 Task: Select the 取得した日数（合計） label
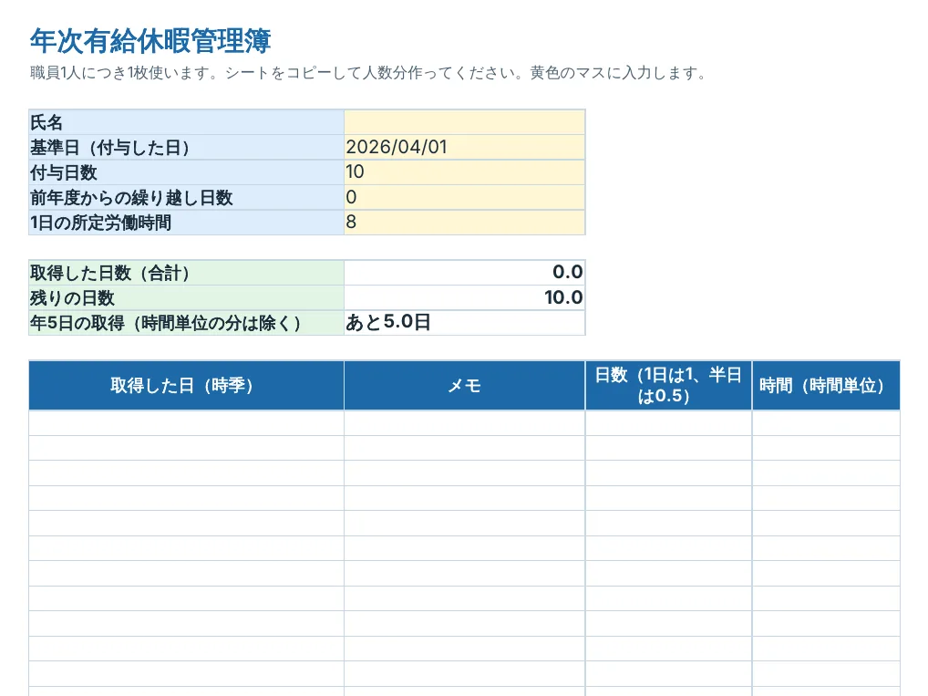[187, 273]
